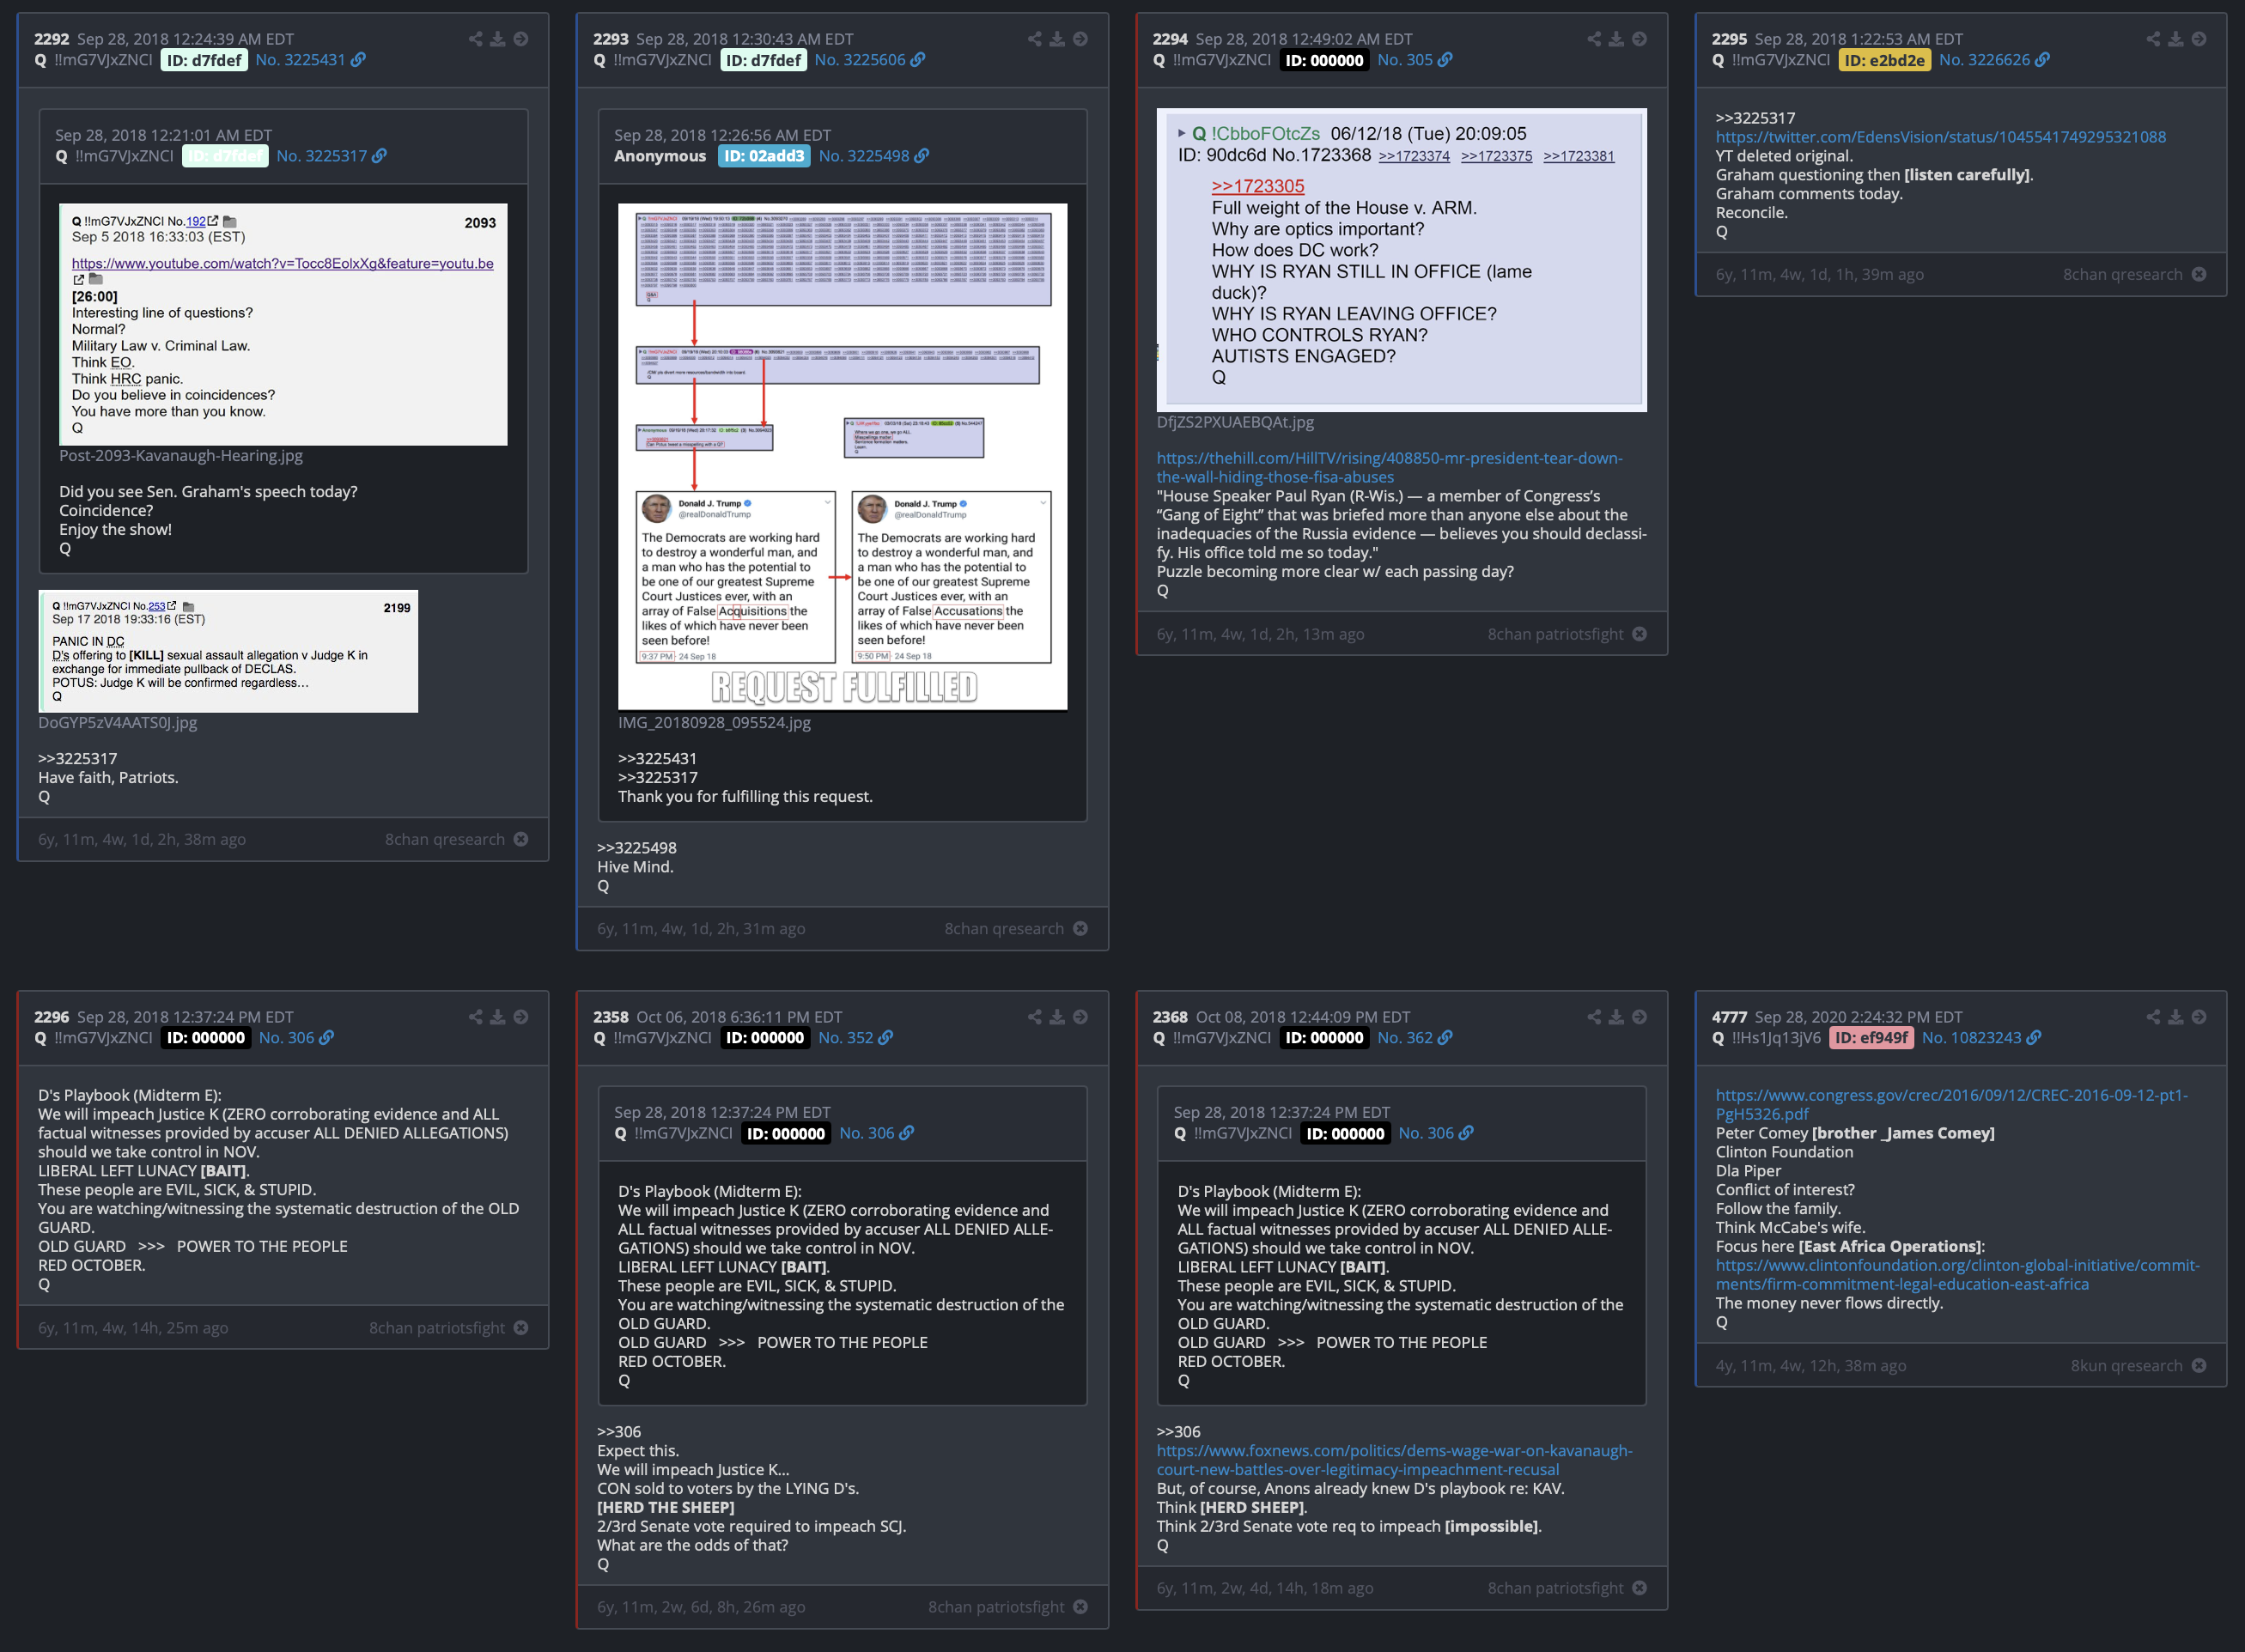Click the X circle icon beside 8kun qresearch
This screenshot has height=1652, width=2245.
2199,1366
